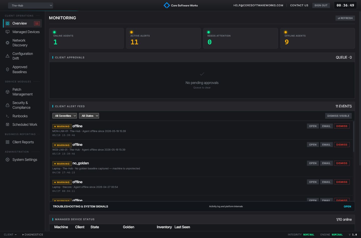Click the Core Software Works diamond logo
Screen dimensions: 361x238
coord(167,5)
